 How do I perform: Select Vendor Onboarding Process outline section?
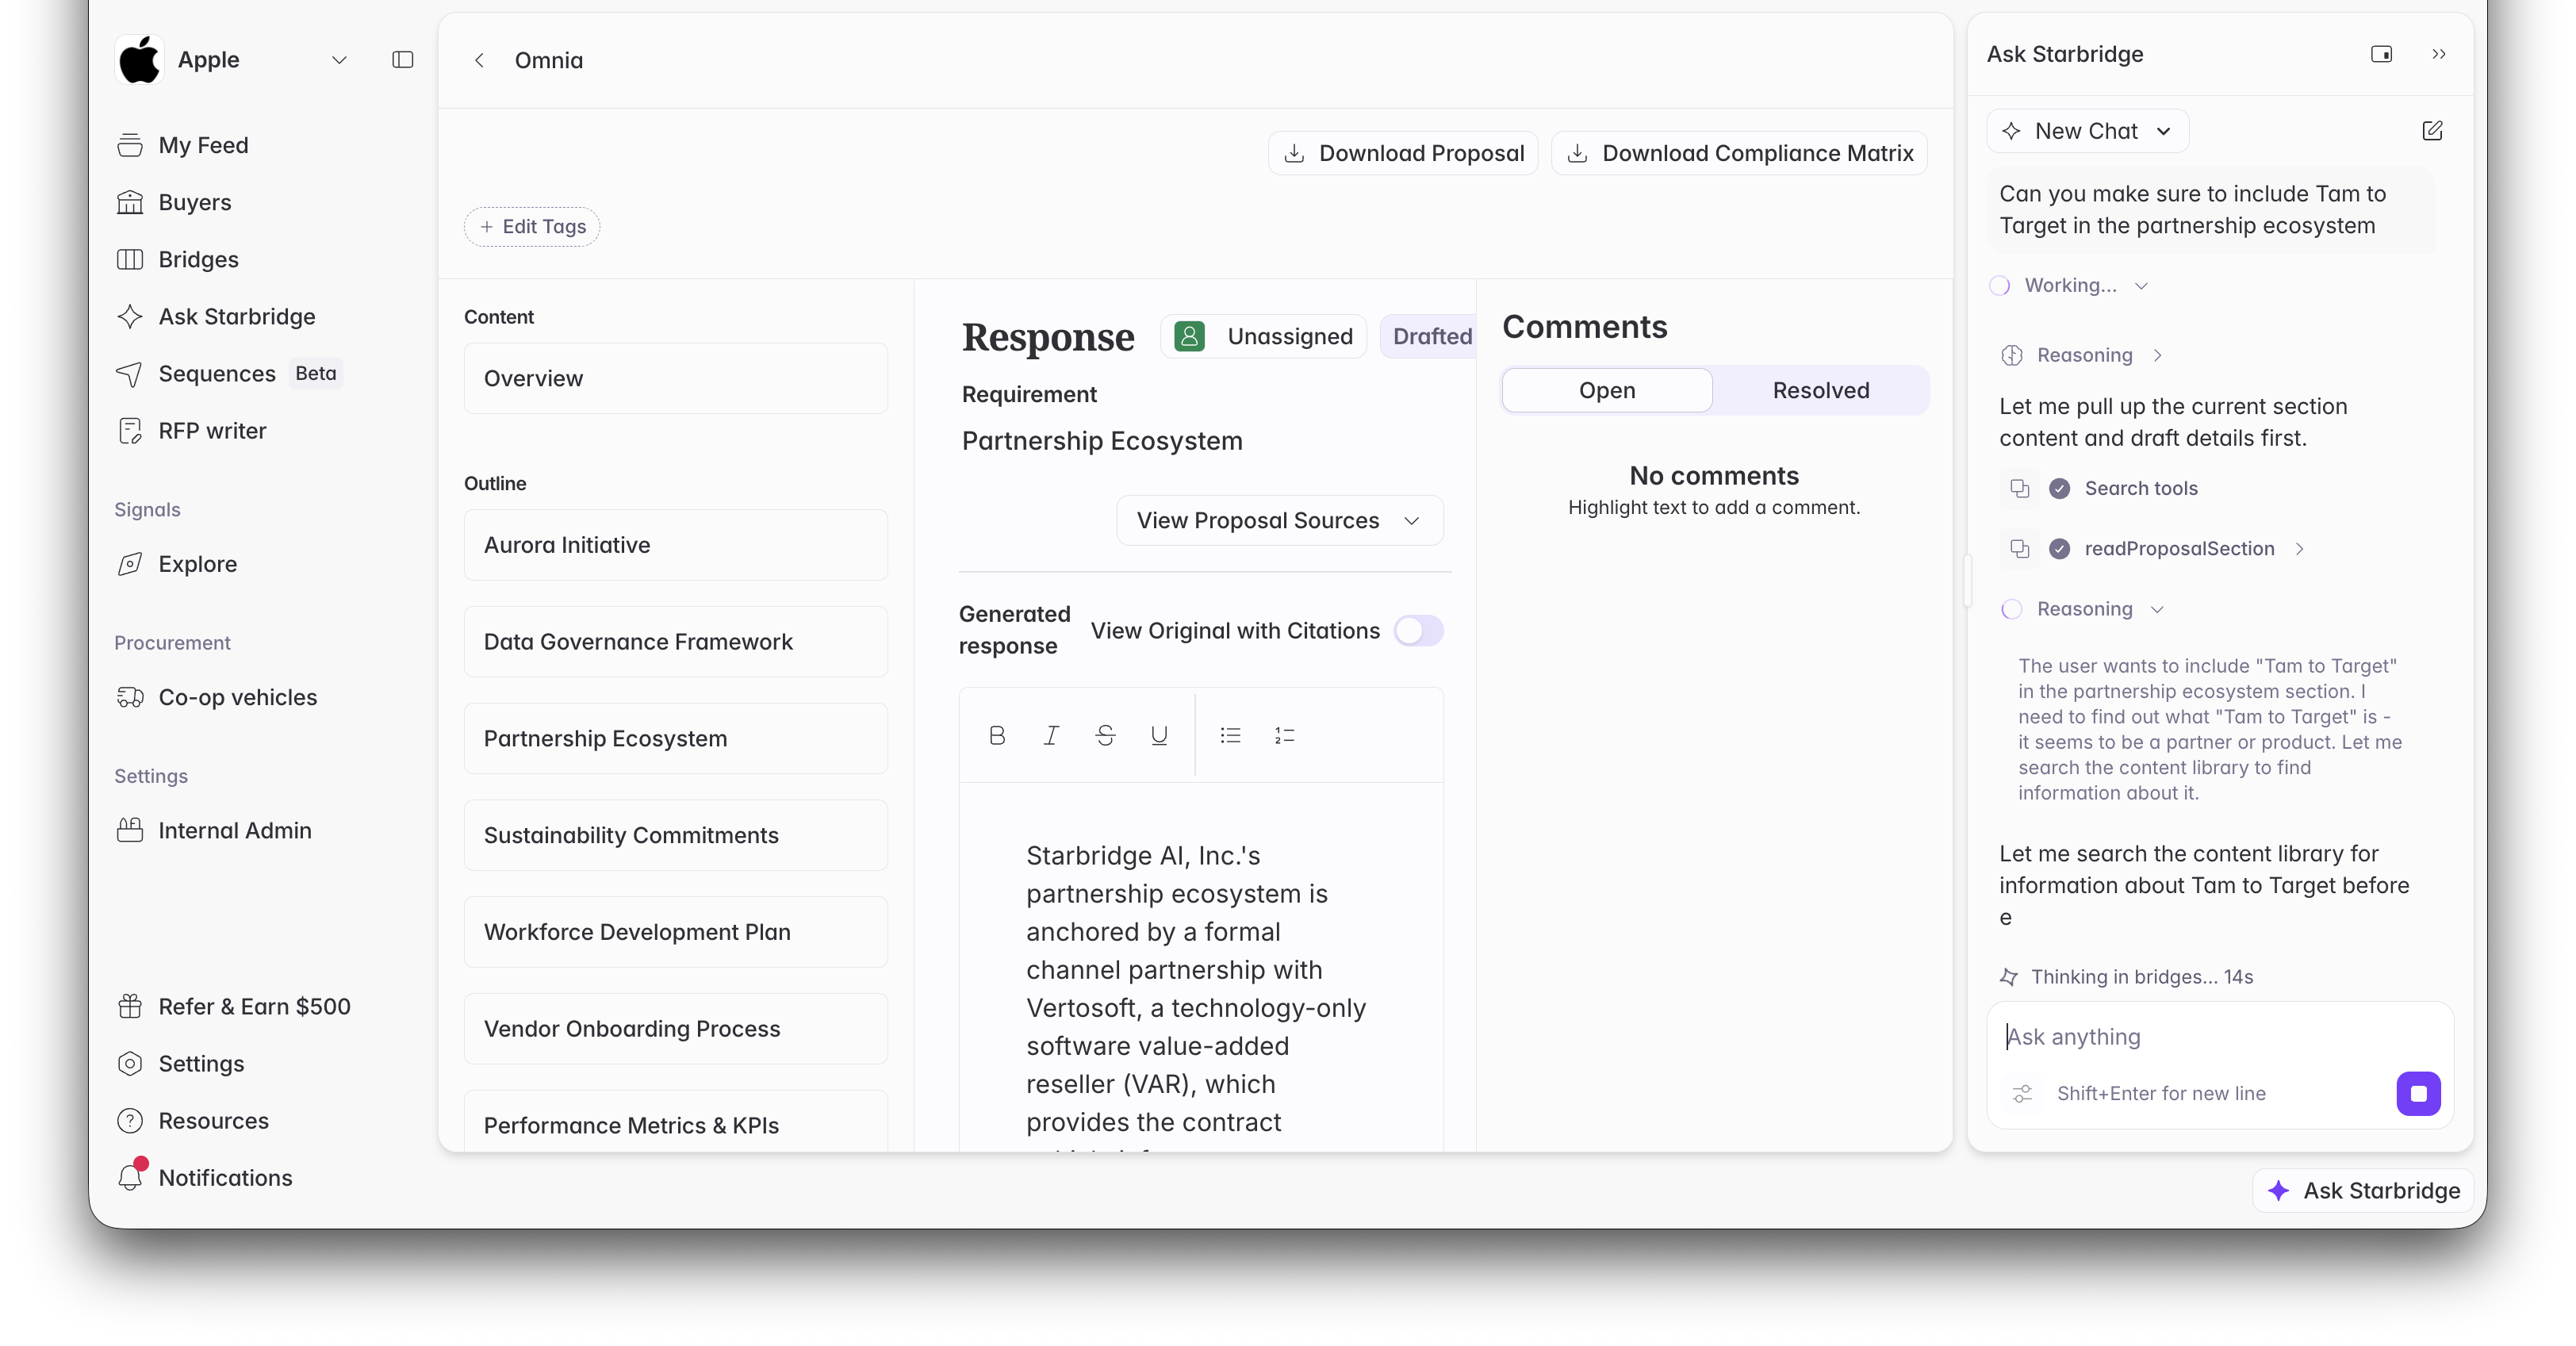pos(675,1029)
